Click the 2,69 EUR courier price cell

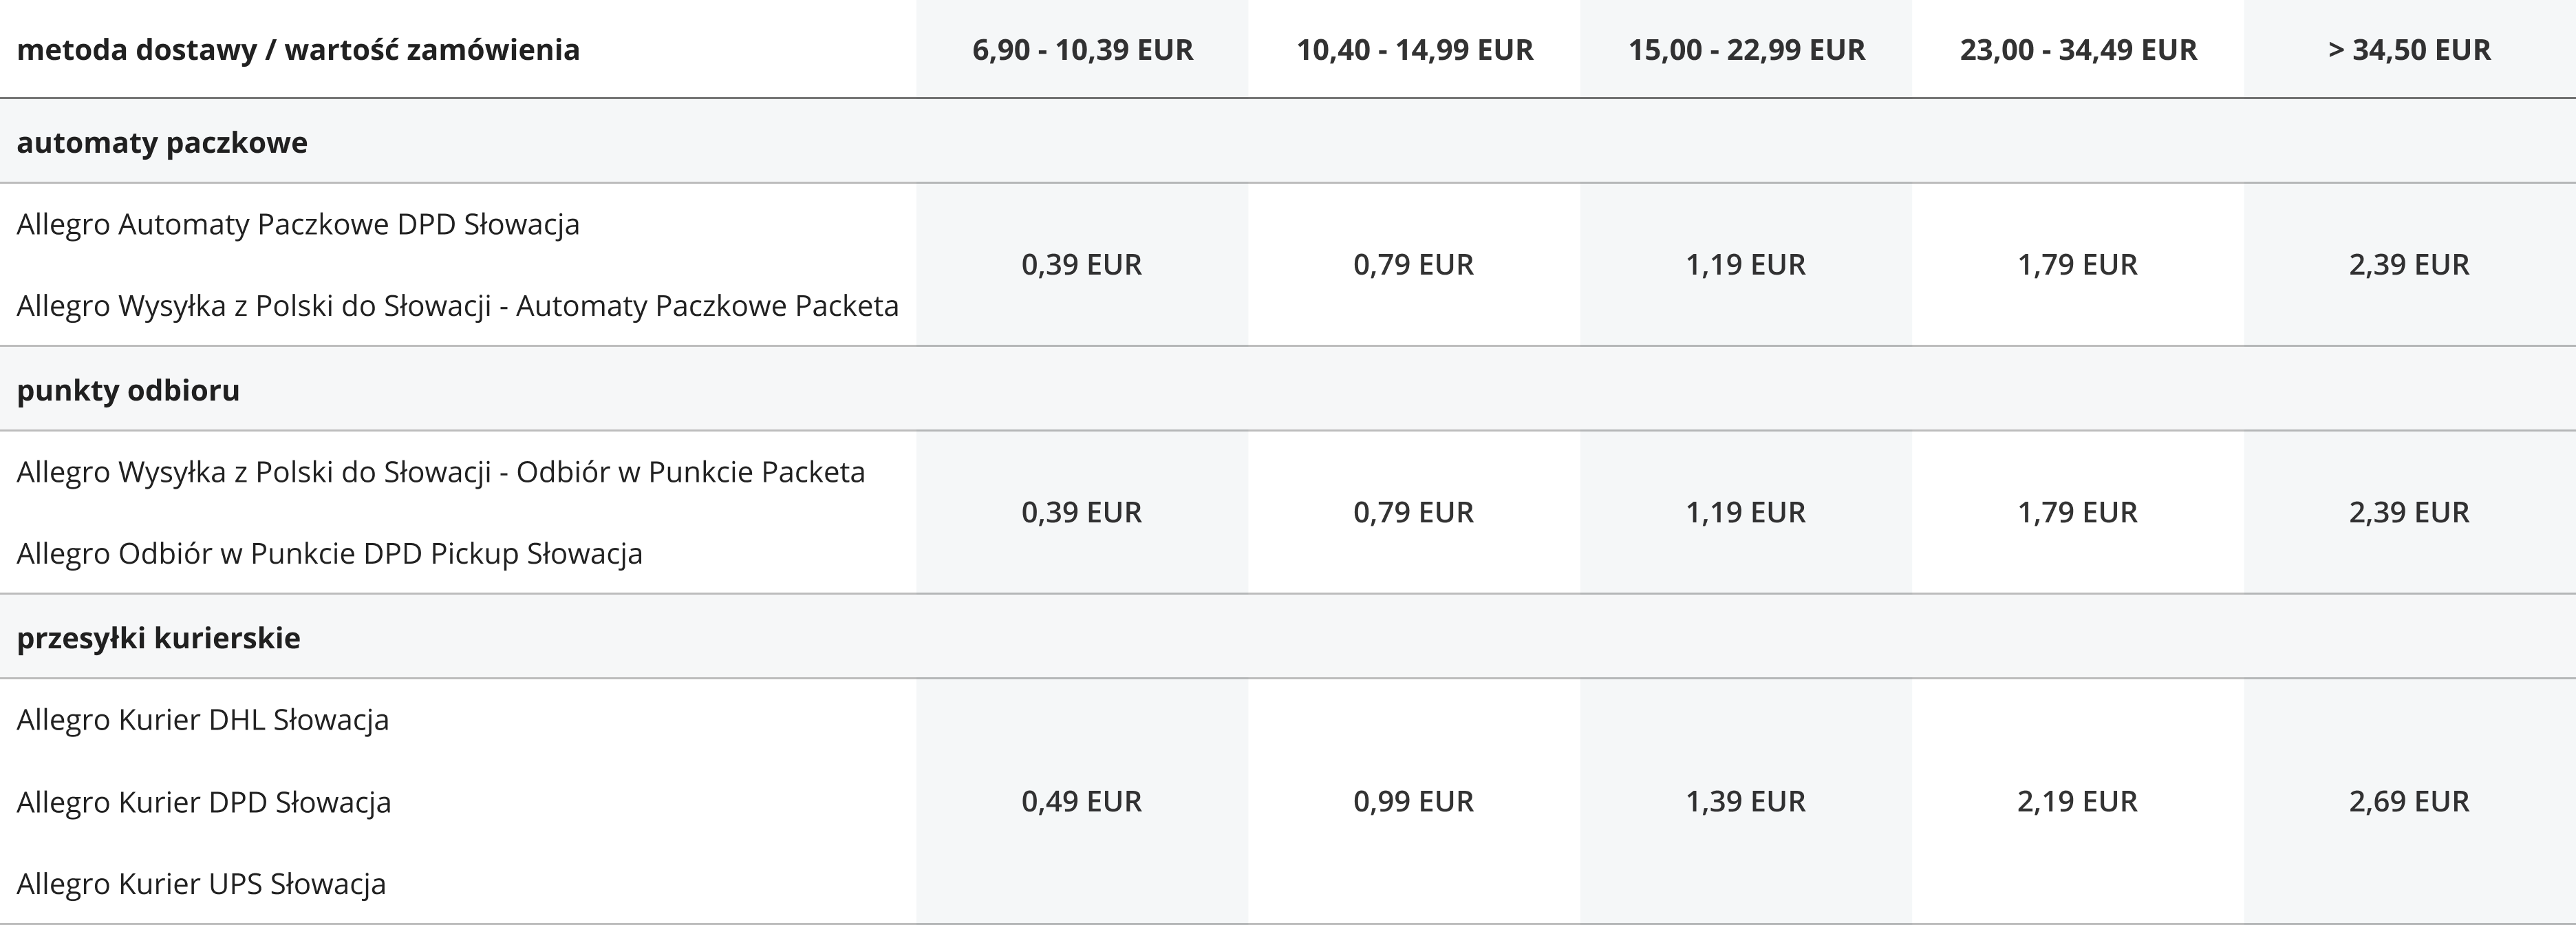(x=2409, y=801)
